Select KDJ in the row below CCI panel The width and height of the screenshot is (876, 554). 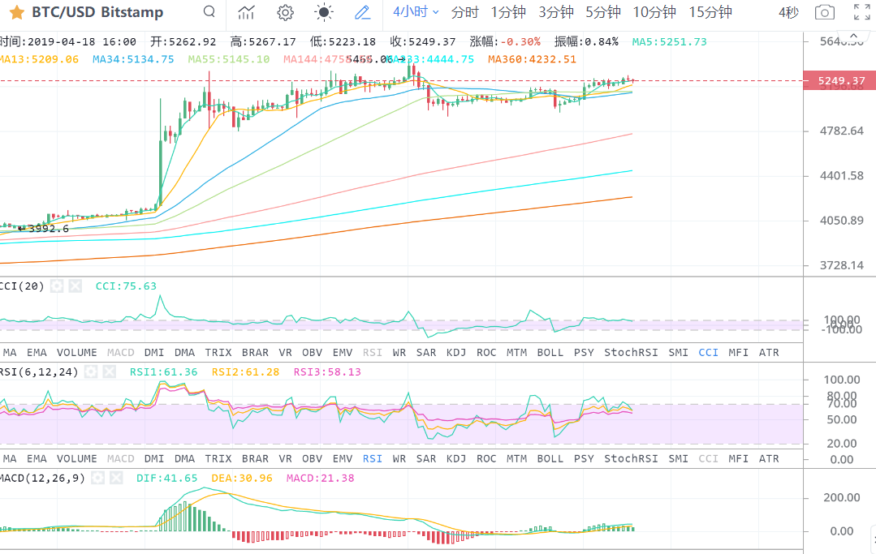456,353
